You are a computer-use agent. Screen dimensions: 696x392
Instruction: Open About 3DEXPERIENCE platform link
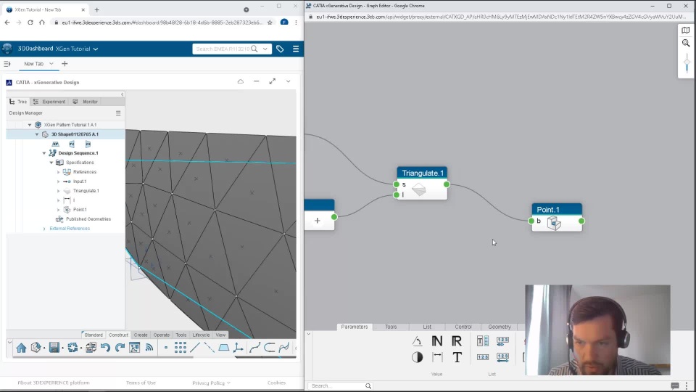[x=53, y=383]
